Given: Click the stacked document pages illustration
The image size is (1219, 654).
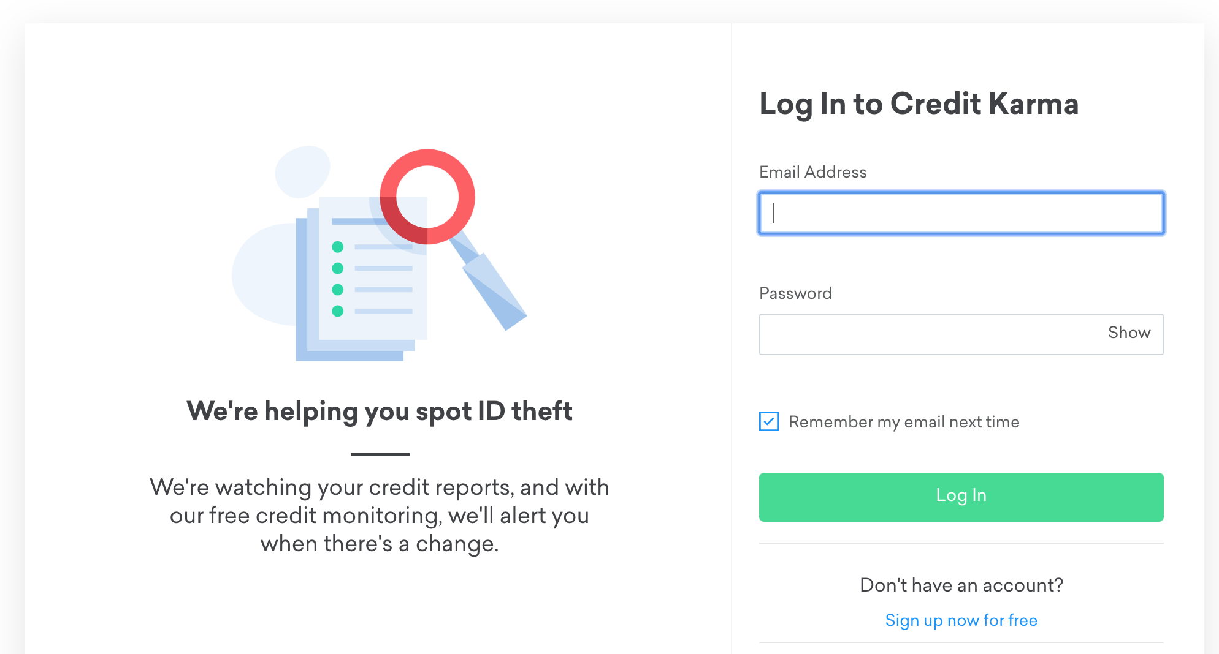Looking at the screenshot, I should point(361,279).
